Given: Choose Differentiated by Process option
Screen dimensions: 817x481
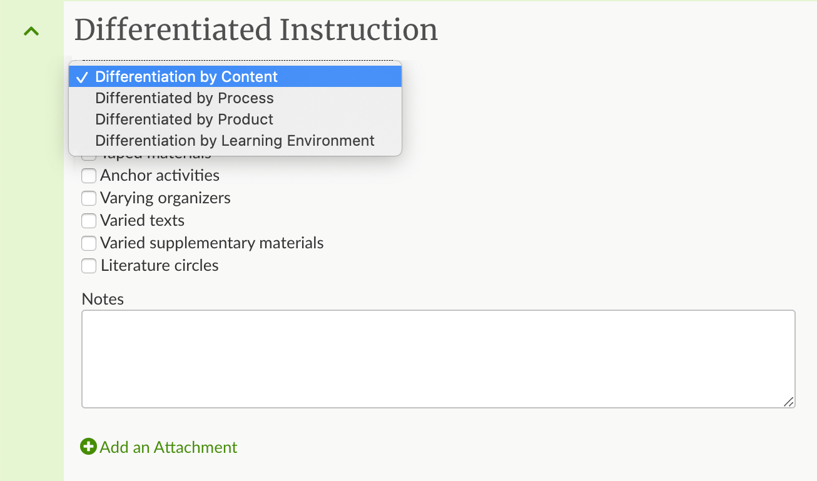Looking at the screenshot, I should (235, 98).
